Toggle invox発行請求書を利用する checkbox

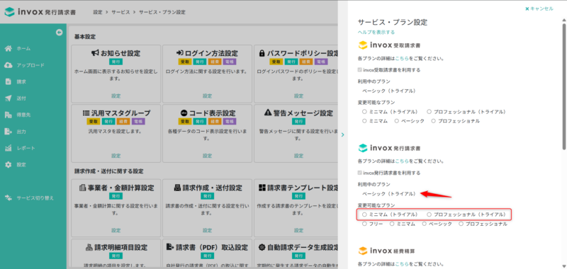[360, 173]
